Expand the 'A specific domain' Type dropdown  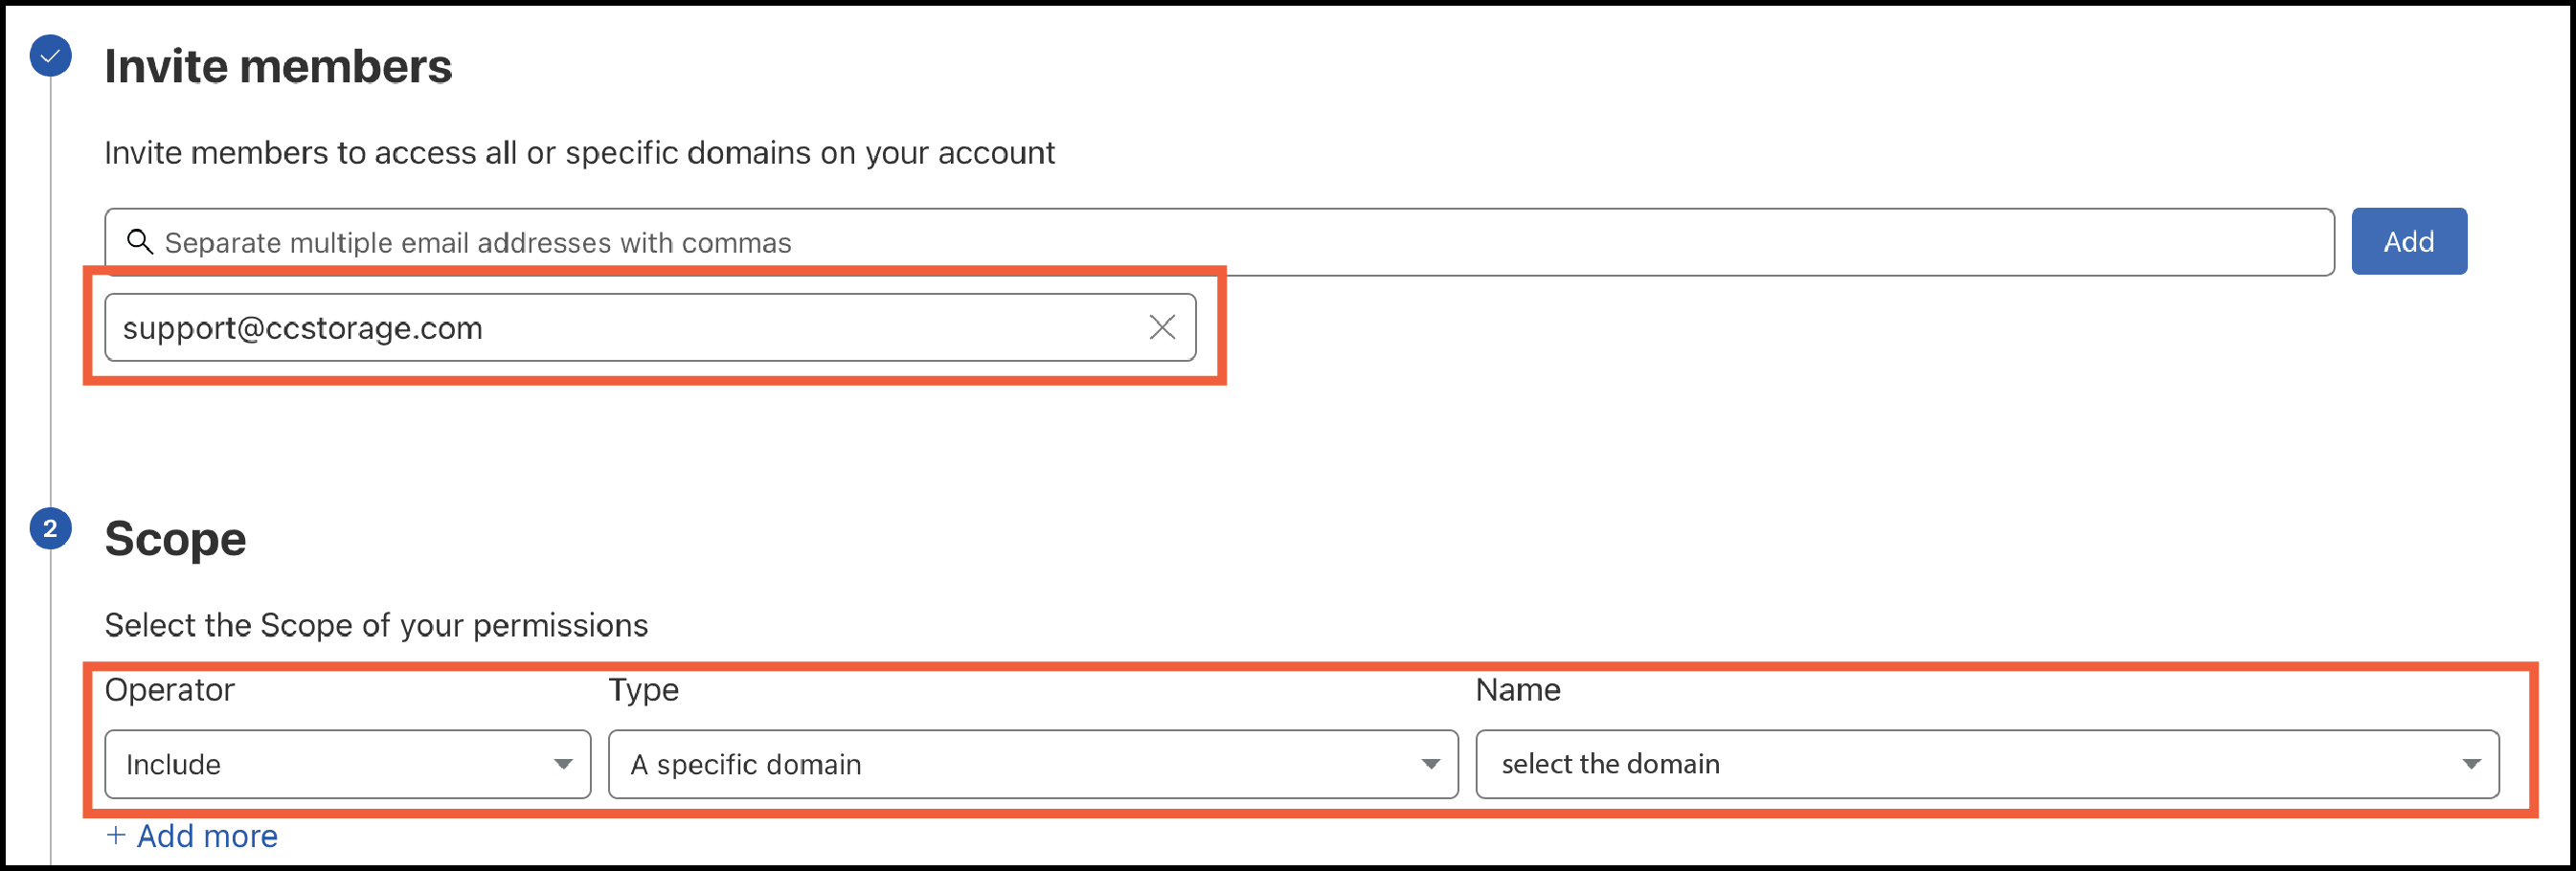[1032, 764]
